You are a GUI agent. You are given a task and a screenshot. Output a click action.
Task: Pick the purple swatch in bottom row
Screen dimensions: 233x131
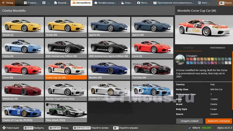[209, 63]
